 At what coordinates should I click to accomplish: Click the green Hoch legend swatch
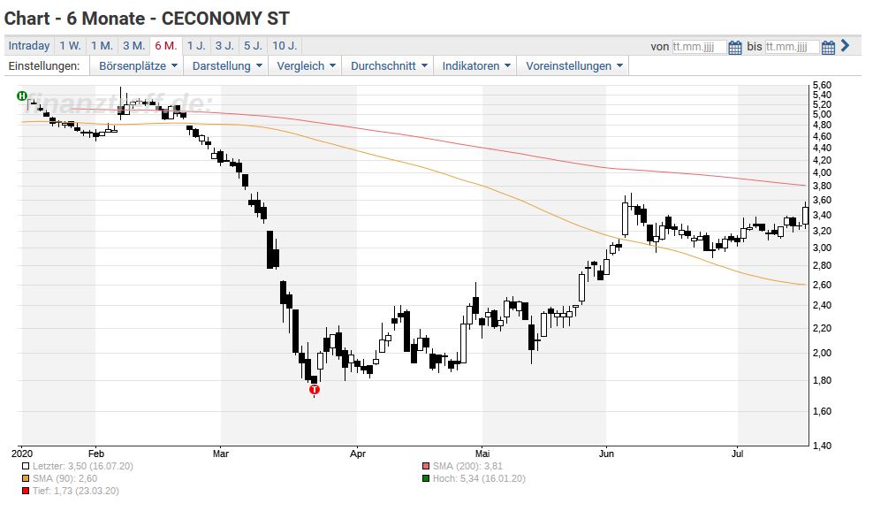coord(426,478)
